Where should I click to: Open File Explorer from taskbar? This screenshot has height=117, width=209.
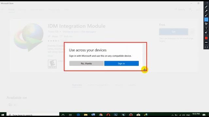tap(86, 115)
